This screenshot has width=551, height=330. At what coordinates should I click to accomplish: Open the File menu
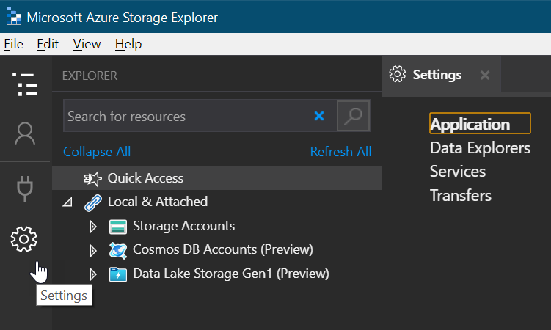coord(13,44)
